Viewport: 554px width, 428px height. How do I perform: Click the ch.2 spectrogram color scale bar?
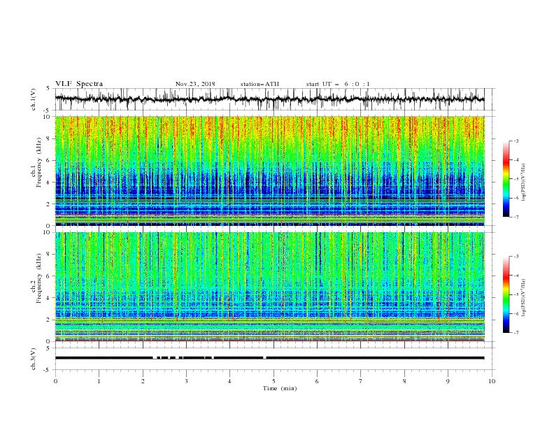506,294
